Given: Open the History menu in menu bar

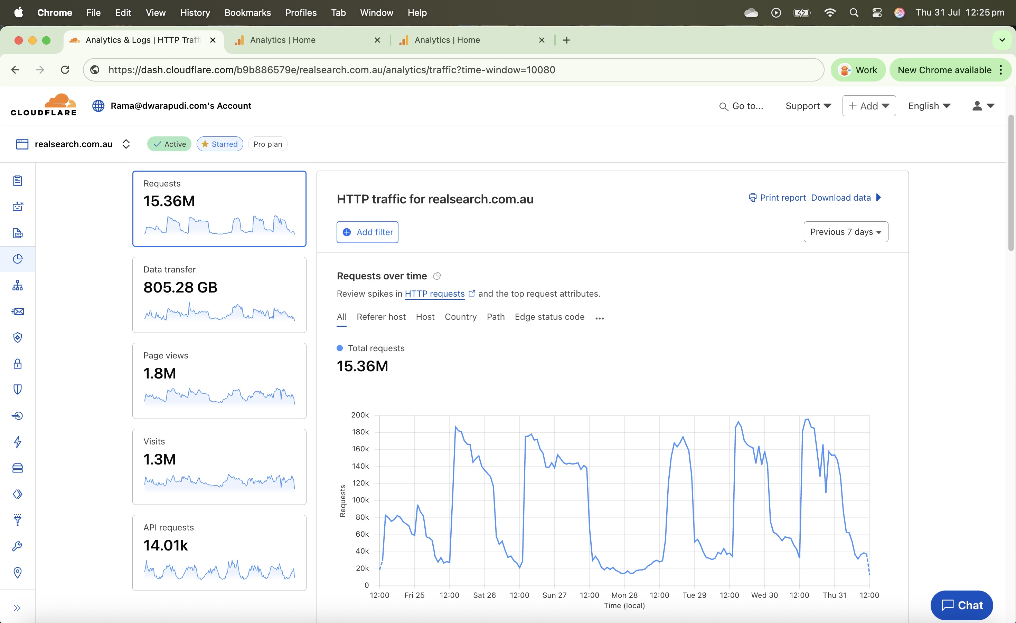Looking at the screenshot, I should pyautogui.click(x=195, y=13).
